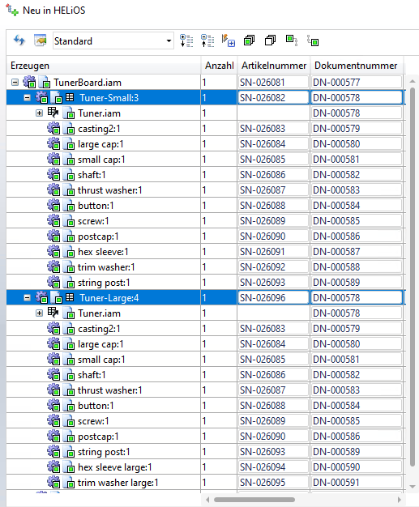Image resolution: width=419 pixels, height=507 pixels.
Task: Click the expand-all-levels toolbar icon
Action: click(186, 40)
